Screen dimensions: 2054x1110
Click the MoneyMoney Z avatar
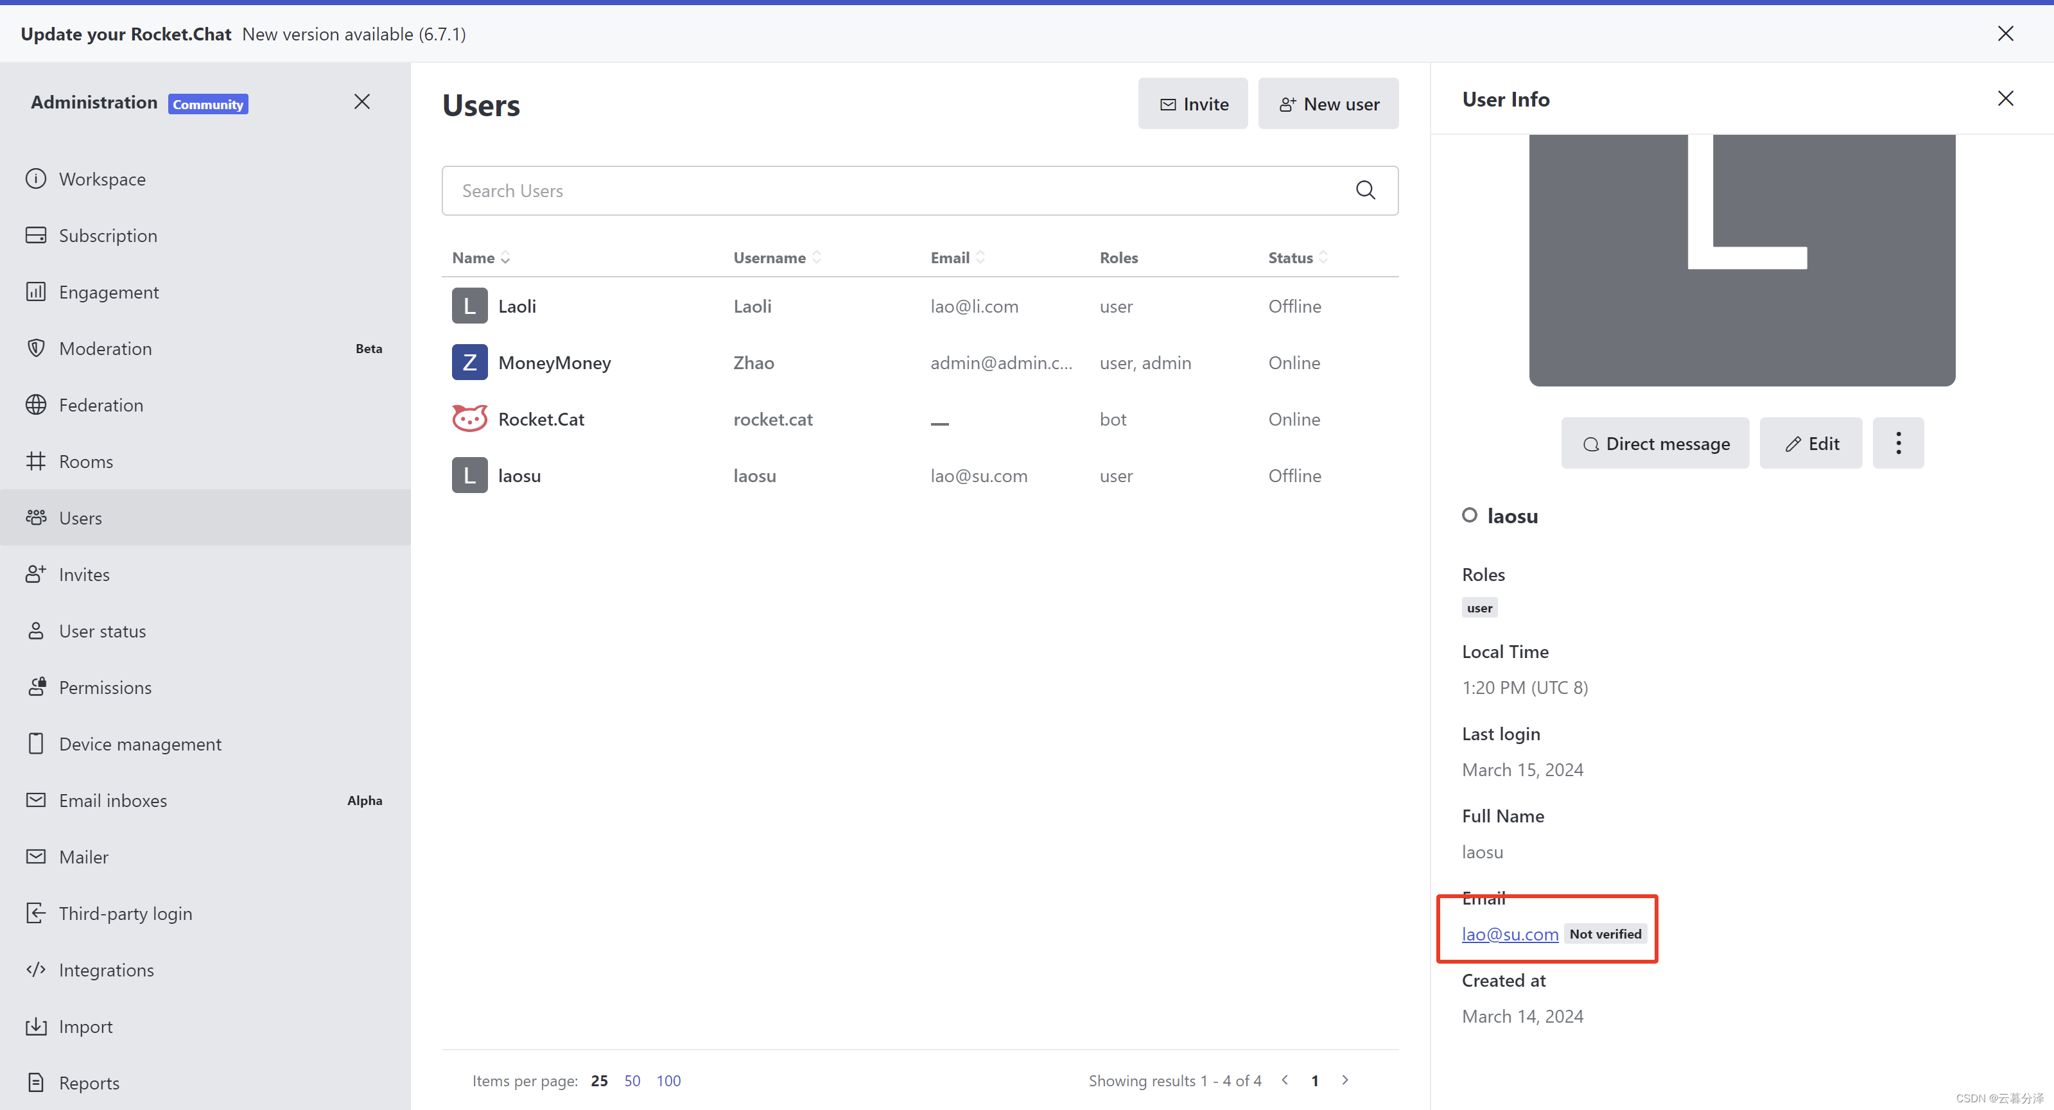coord(469,363)
